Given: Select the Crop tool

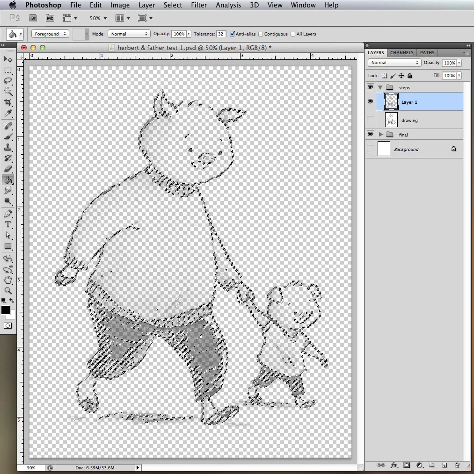Looking at the screenshot, I should click(x=8, y=102).
